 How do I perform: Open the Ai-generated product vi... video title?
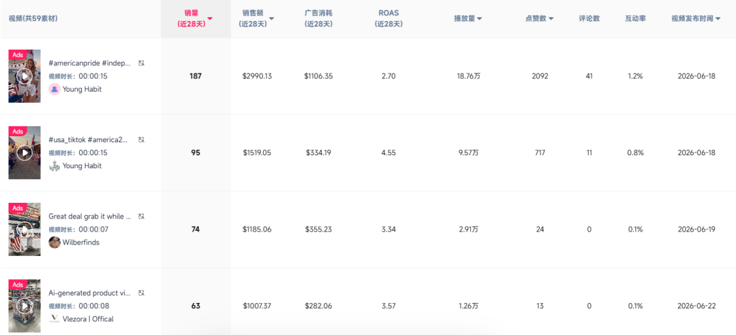pos(90,293)
